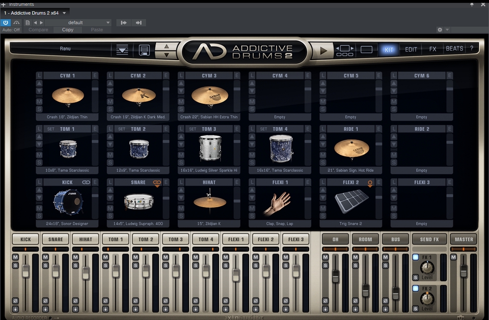Click the Cym 1 crash cymbal image
The image size is (489, 320).
coord(68,96)
